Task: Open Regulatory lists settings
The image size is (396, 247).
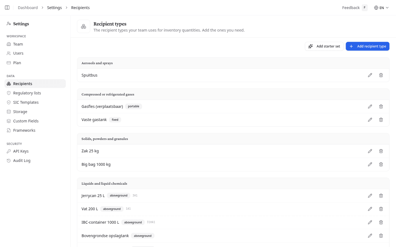Action: pyautogui.click(x=35, y=93)
